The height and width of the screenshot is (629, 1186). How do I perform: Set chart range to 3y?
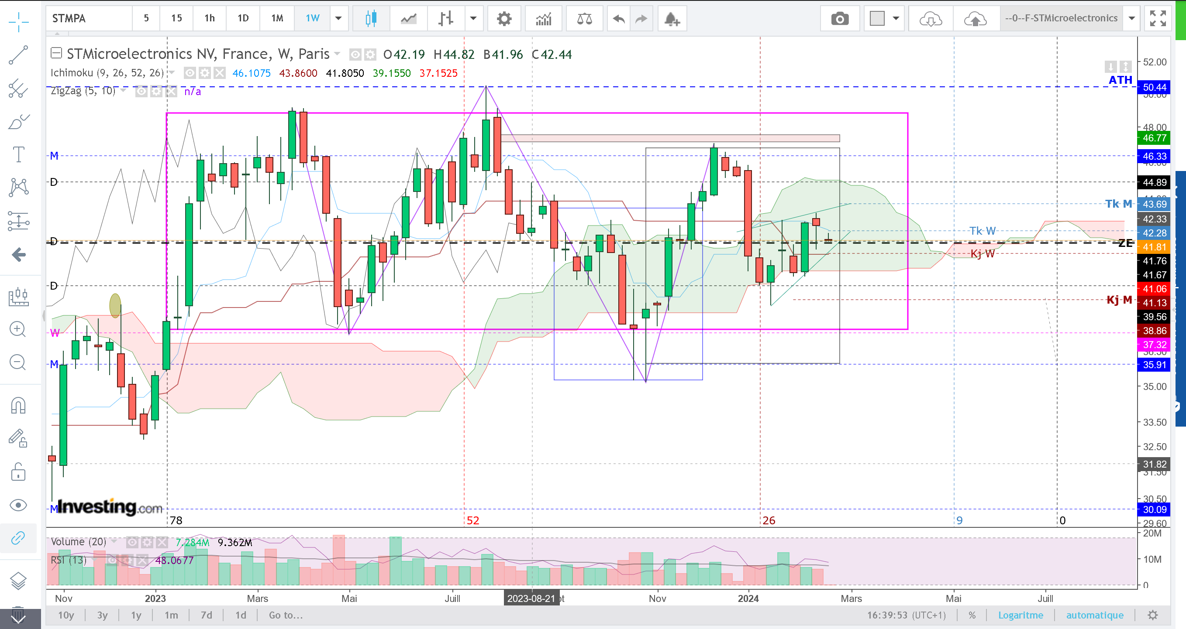coord(102,615)
